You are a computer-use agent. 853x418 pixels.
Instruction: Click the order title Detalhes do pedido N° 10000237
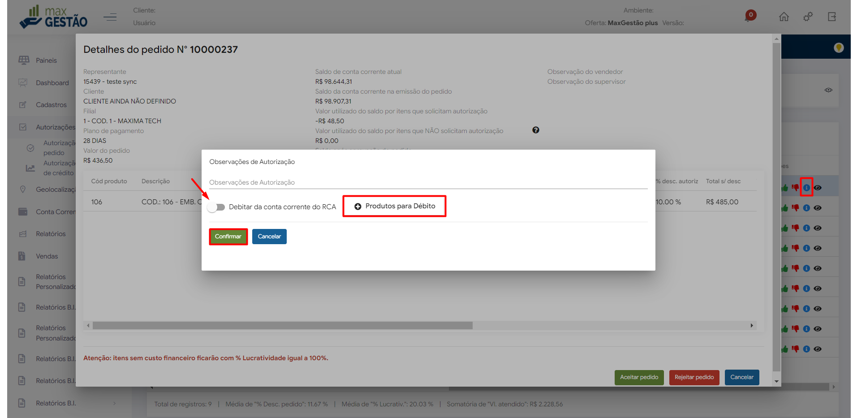tap(160, 49)
